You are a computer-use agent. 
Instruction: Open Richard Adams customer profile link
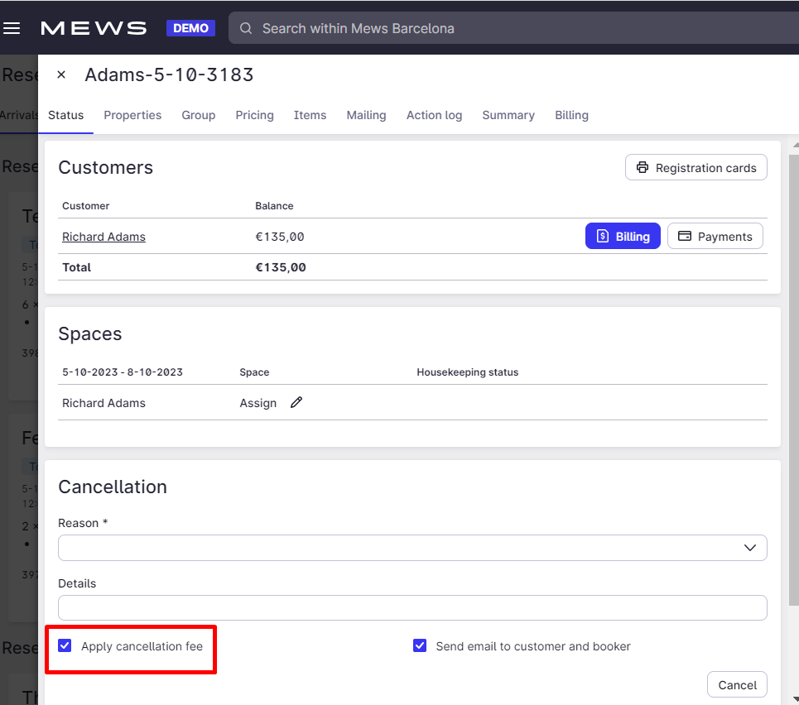click(x=103, y=237)
